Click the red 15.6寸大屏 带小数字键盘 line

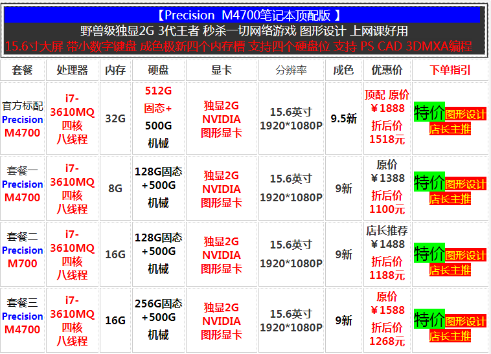pyautogui.click(x=238, y=47)
